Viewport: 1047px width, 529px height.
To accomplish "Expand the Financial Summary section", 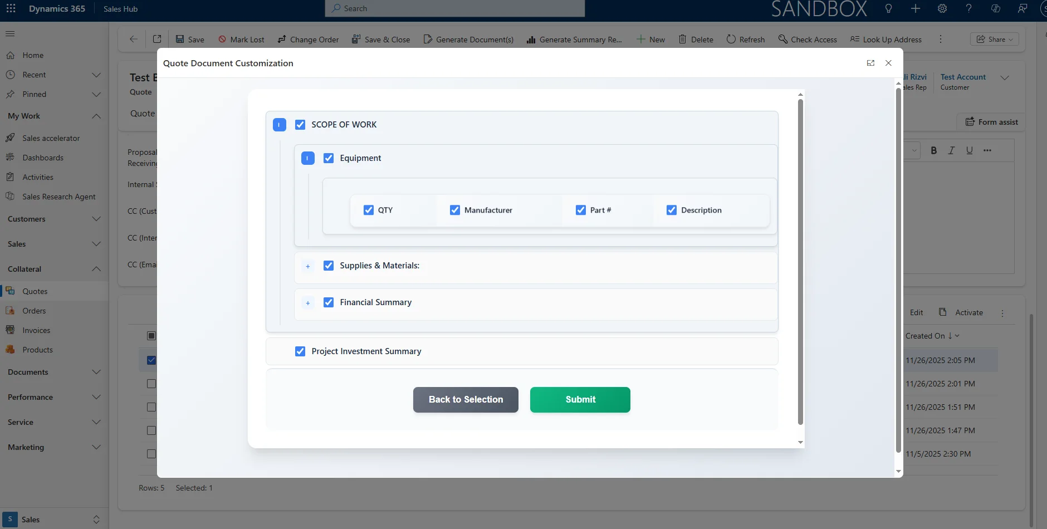I will pyautogui.click(x=307, y=303).
